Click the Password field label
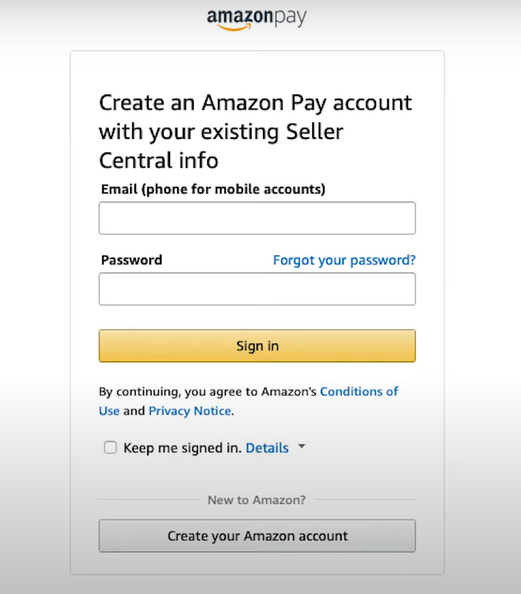The image size is (521, 594). 132,260
